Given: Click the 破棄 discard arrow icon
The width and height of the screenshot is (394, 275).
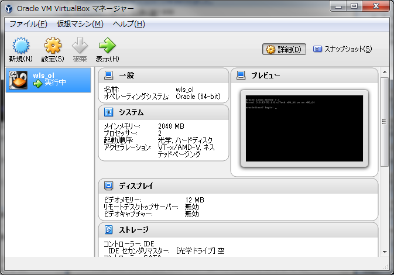Looking at the screenshot, I should [x=80, y=46].
